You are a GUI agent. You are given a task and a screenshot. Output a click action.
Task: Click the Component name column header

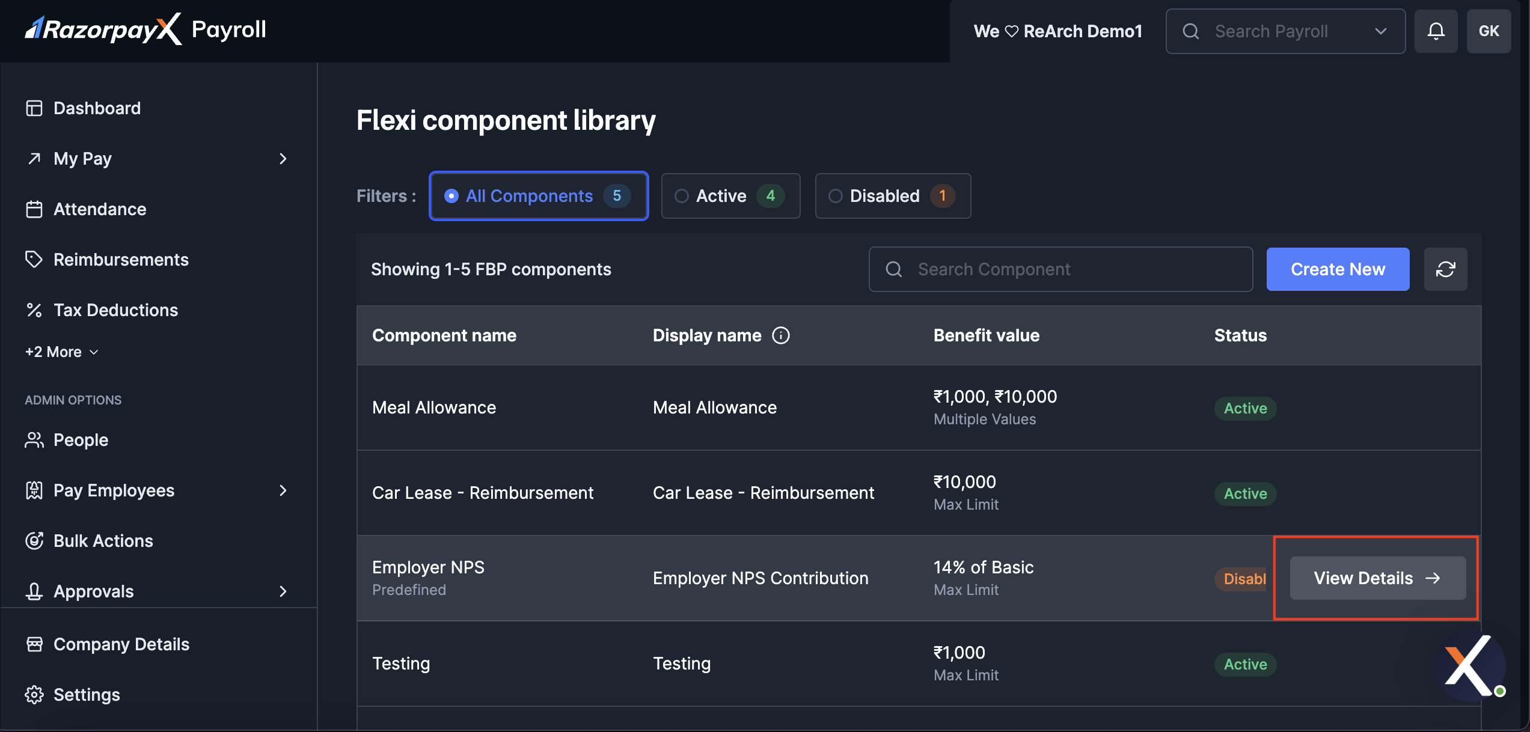coord(444,335)
